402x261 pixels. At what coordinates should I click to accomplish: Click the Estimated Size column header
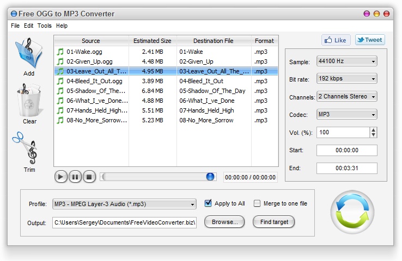pyautogui.click(x=153, y=41)
